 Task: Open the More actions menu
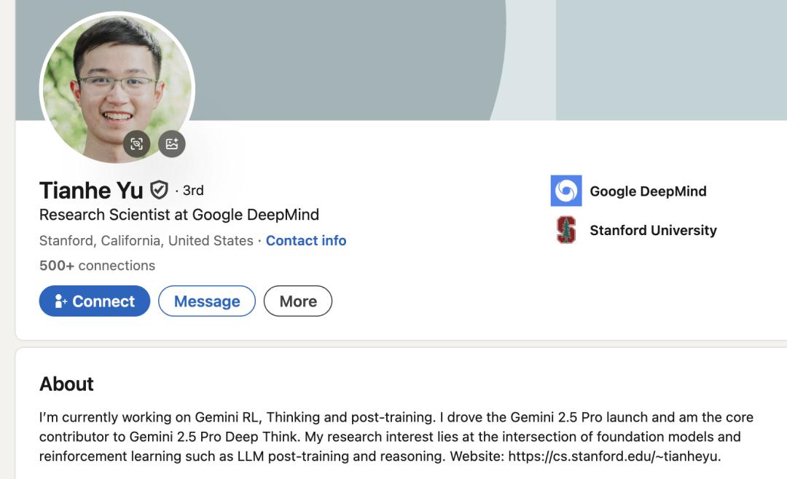click(298, 301)
